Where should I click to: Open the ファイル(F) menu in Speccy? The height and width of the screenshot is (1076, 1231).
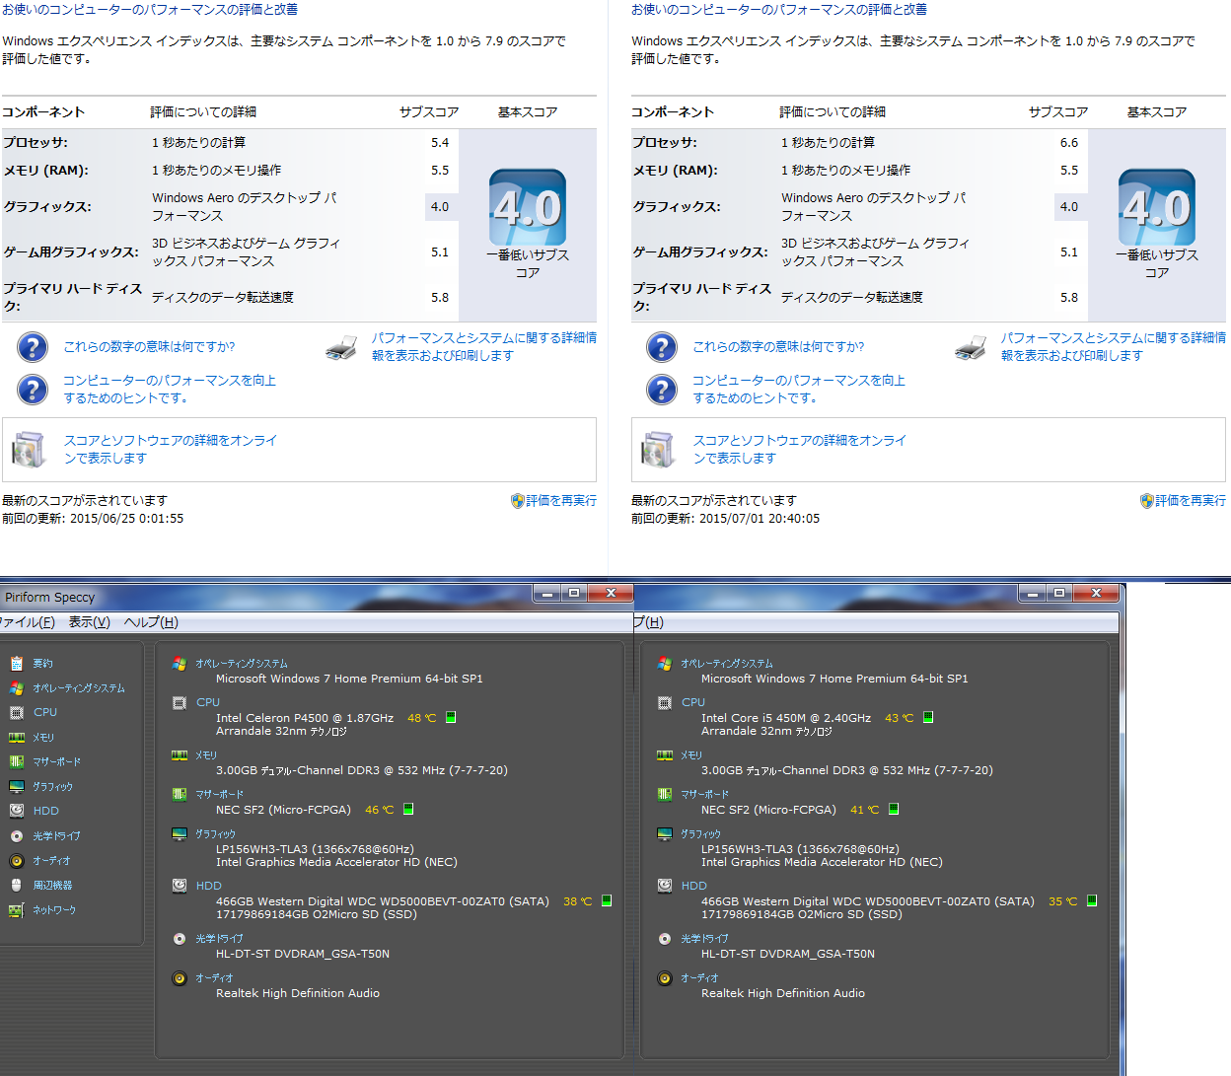27,622
